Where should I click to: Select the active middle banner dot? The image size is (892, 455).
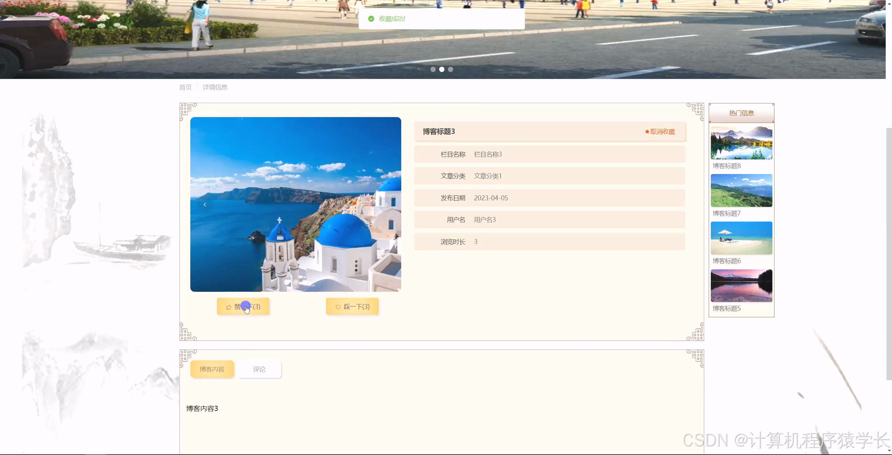coord(442,70)
